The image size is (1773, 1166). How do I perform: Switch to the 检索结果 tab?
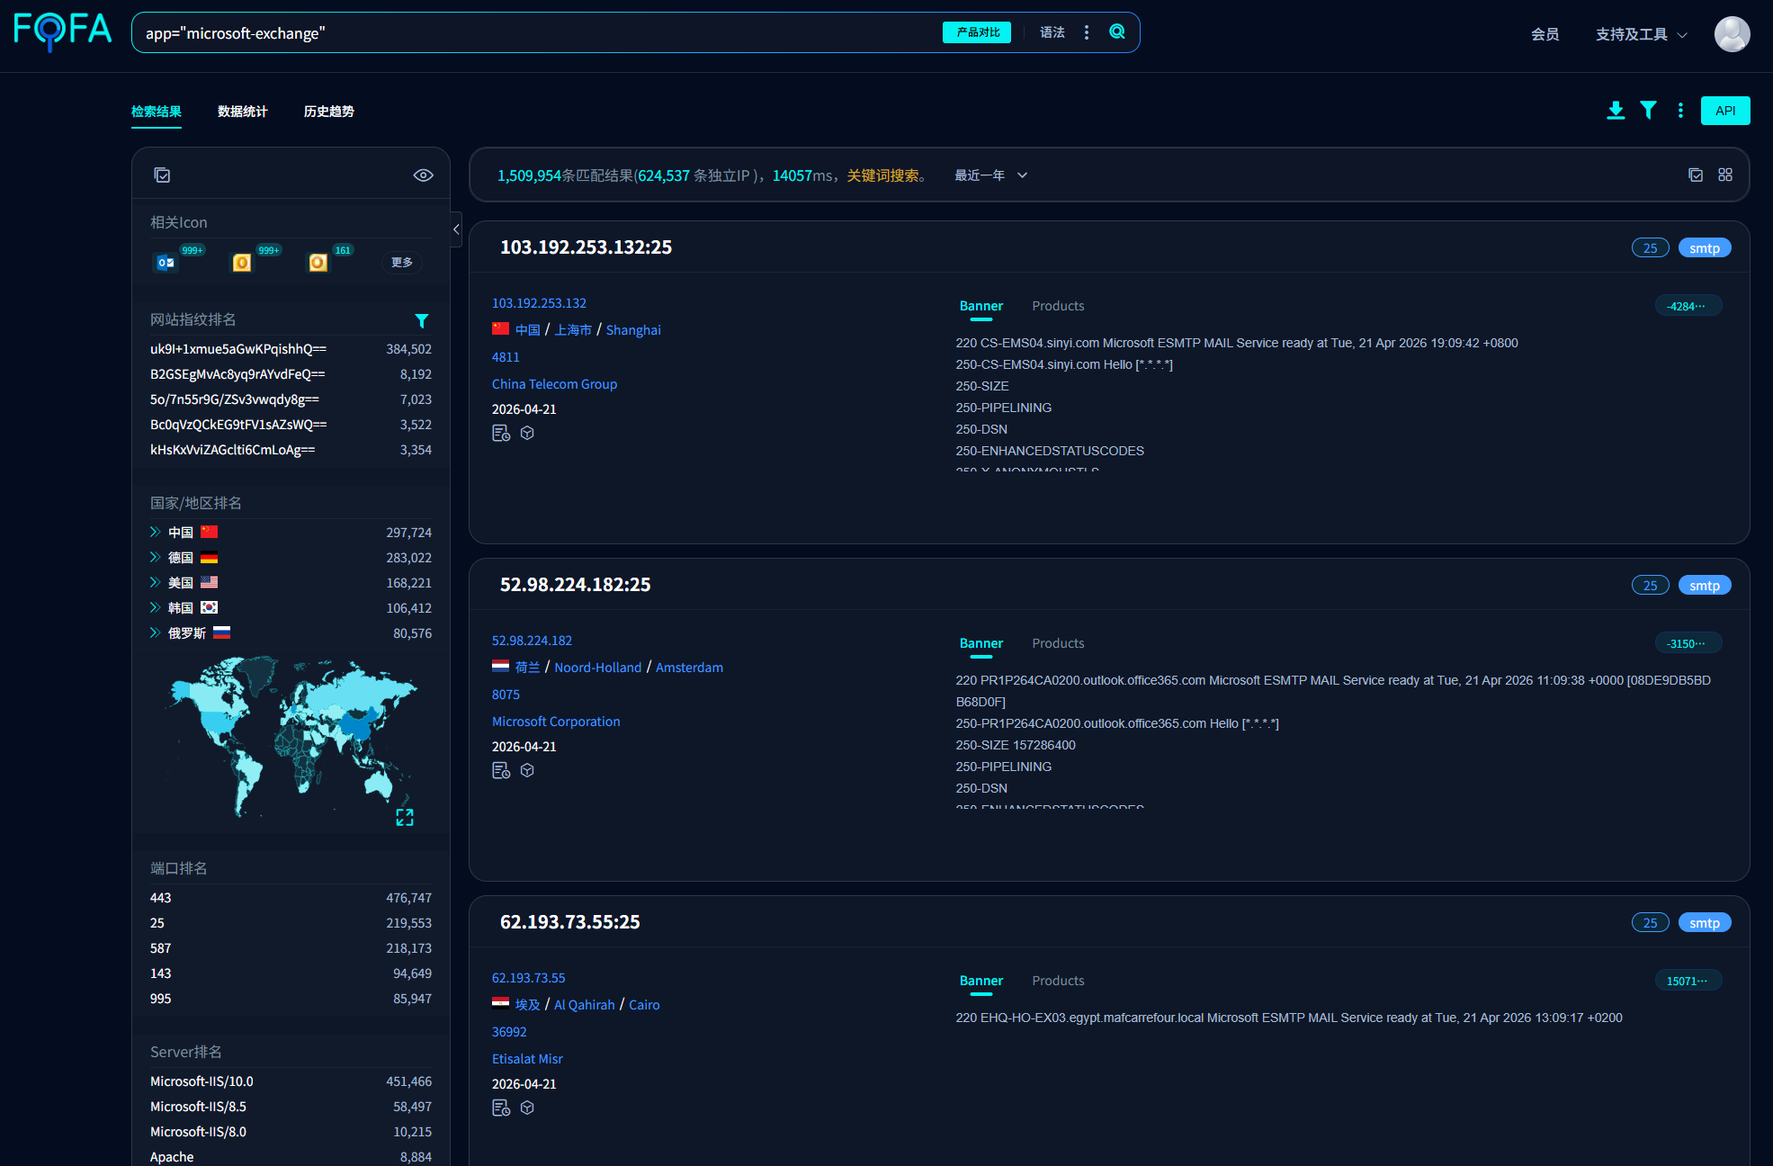[157, 112]
